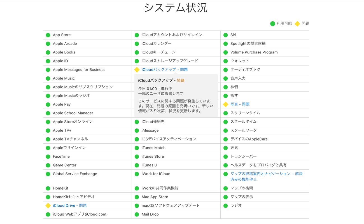Open the iCloudバックアップ - 問題 link

coord(165,69)
